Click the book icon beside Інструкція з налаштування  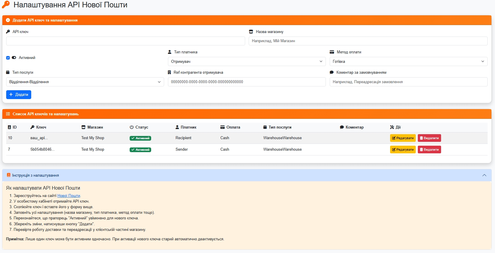(9, 175)
